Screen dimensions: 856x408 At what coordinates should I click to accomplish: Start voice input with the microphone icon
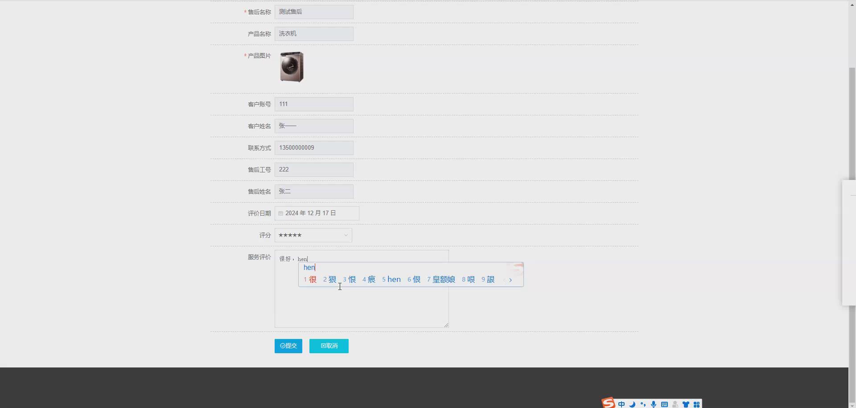pos(654,404)
